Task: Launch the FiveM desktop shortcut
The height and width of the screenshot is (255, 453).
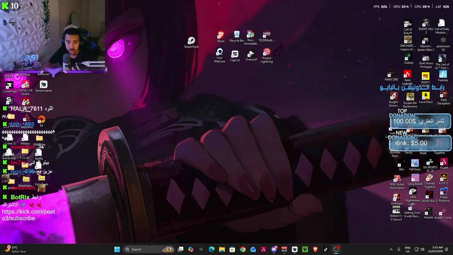Action: [x=444, y=164]
